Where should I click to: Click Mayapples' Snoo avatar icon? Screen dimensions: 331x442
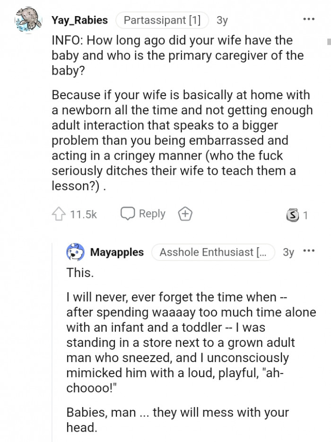(75, 252)
